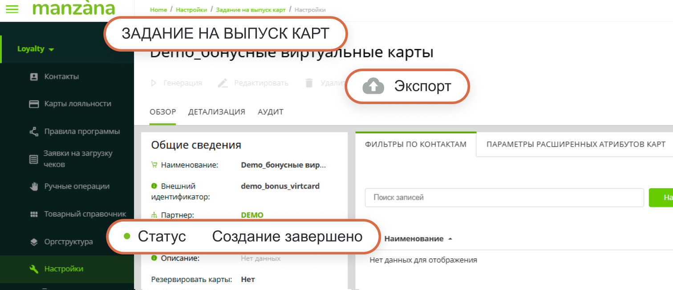Go to Задание на выпуск карт breadcrumb
Viewport: 673px width, 290px height.
coord(251,10)
